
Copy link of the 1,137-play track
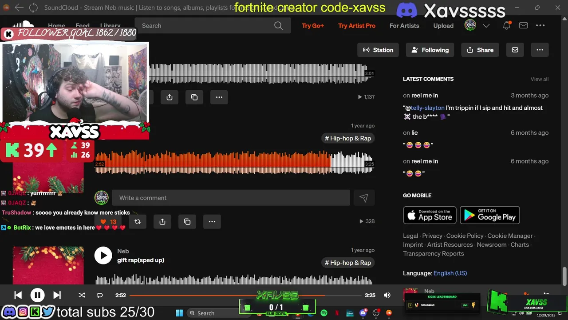click(194, 97)
